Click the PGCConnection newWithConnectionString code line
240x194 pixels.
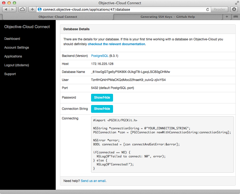162,132
